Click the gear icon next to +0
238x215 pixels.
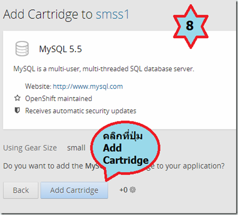pyautogui.click(x=132, y=190)
